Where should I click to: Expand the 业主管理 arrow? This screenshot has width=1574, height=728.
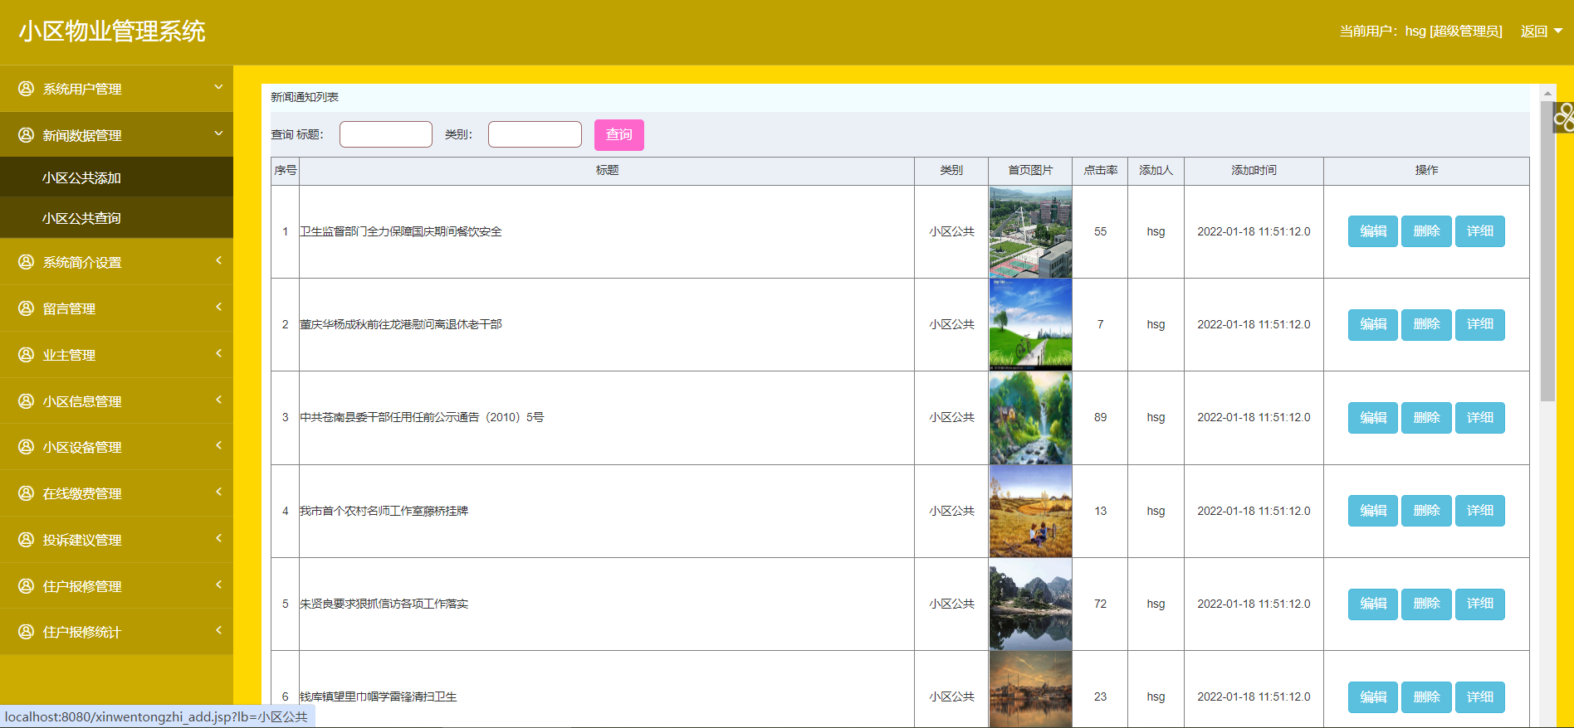pyautogui.click(x=218, y=353)
